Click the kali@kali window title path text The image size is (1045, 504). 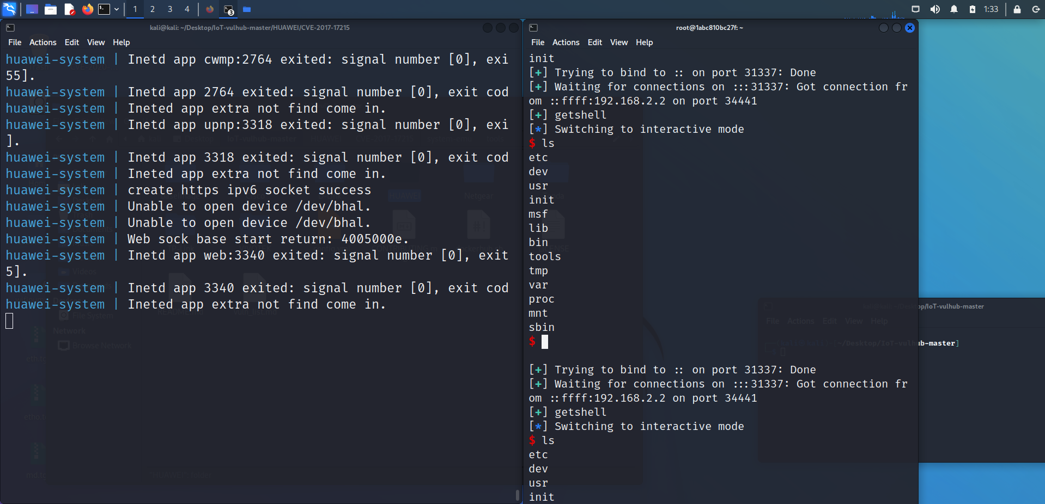(x=250, y=28)
